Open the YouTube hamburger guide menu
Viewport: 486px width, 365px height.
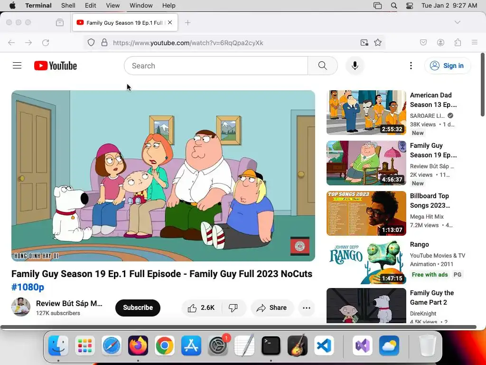pyautogui.click(x=17, y=66)
